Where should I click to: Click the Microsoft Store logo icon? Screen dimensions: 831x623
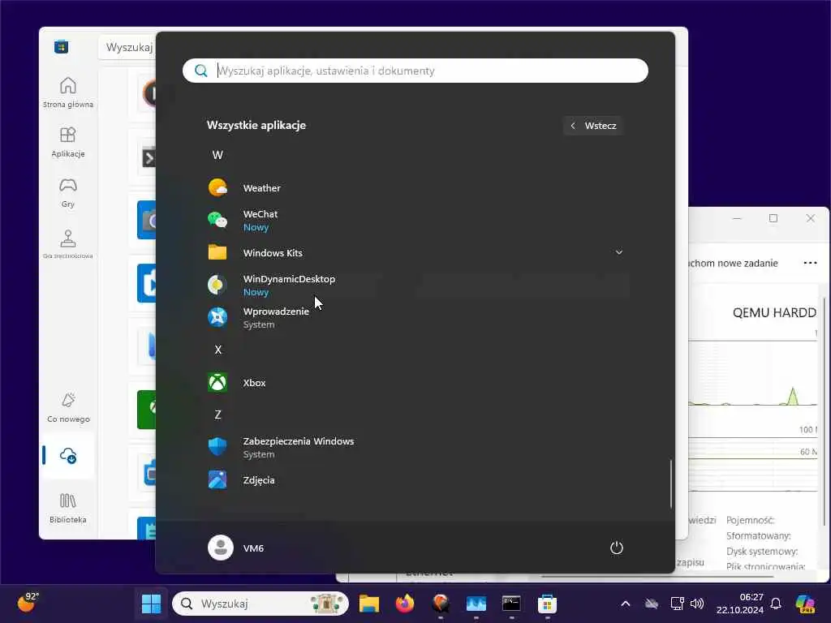coord(61,46)
